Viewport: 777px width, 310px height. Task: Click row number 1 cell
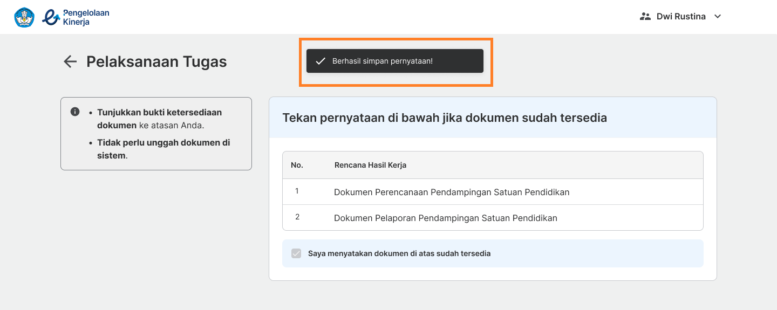[x=297, y=191]
